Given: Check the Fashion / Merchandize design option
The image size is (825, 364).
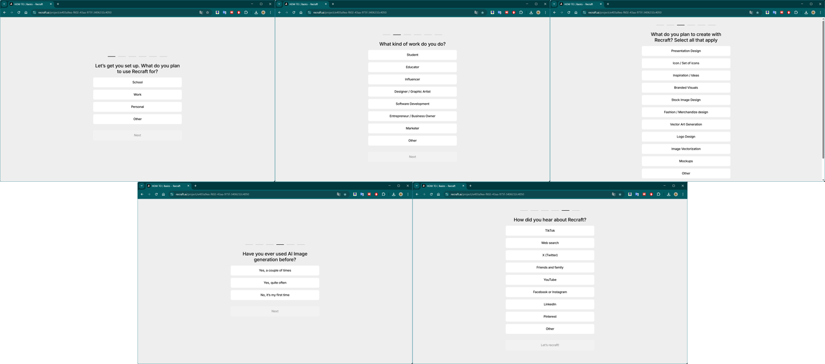Looking at the screenshot, I should point(686,112).
